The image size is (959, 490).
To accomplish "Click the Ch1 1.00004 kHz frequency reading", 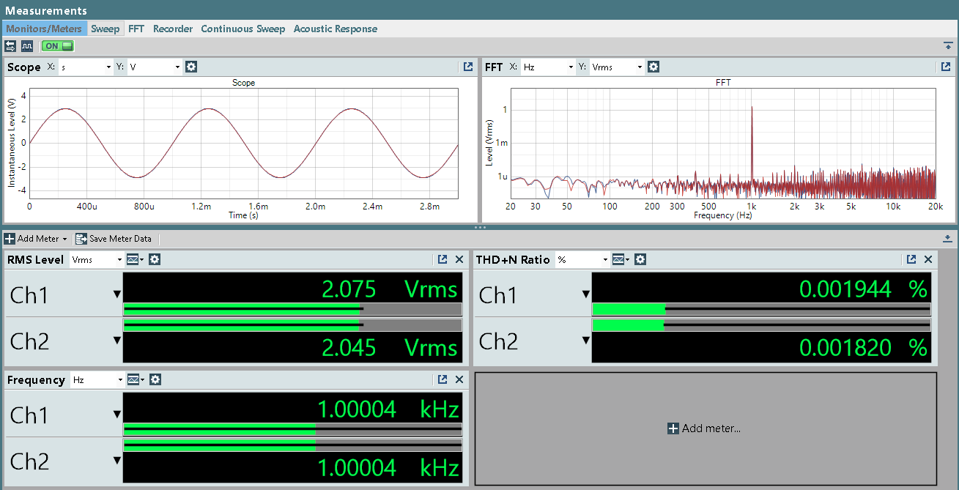I will tap(388, 409).
